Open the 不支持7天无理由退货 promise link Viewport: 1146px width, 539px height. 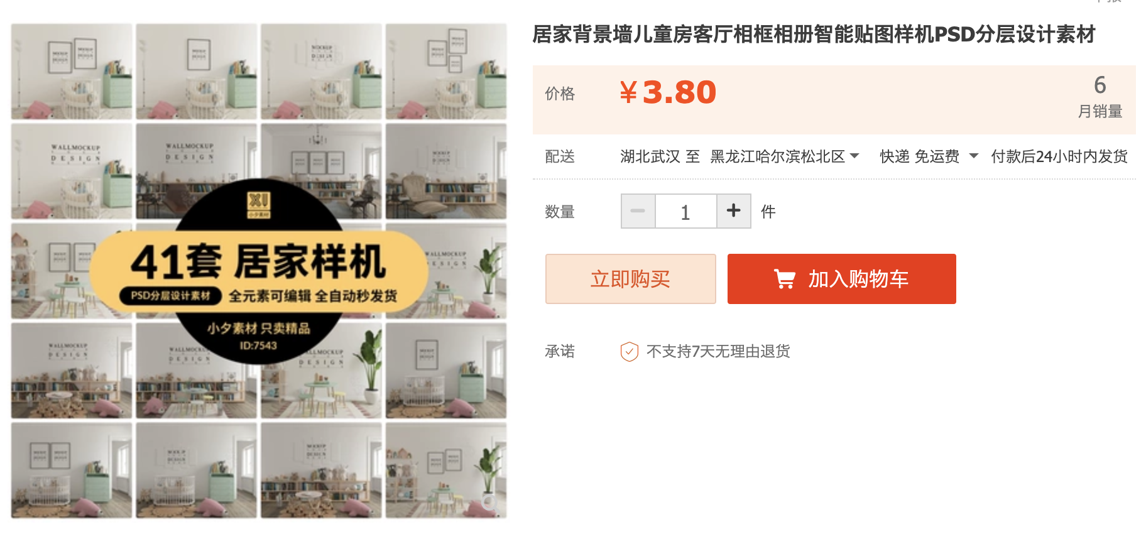click(718, 351)
